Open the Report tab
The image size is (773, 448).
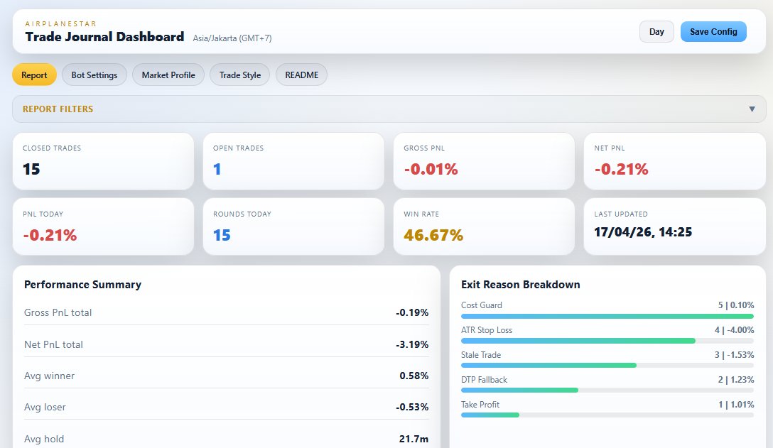coord(34,75)
